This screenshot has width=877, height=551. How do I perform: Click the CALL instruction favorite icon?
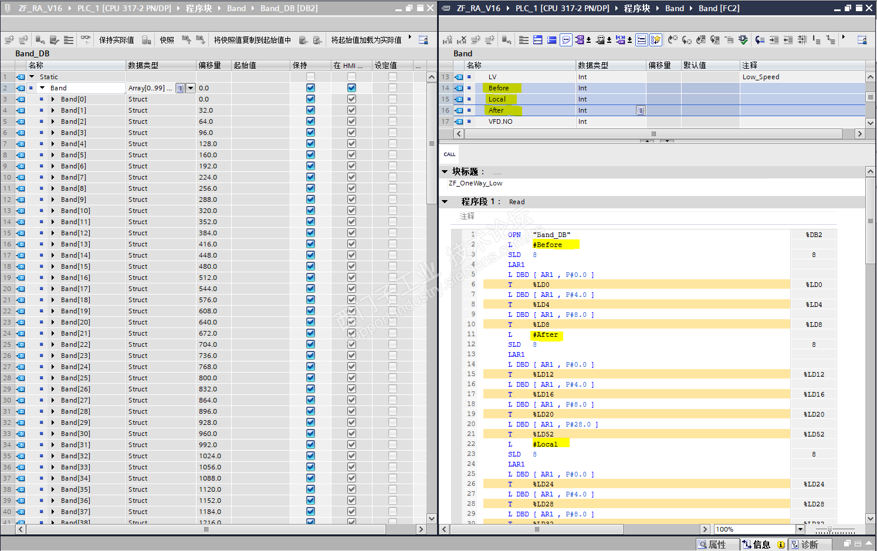click(x=449, y=154)
